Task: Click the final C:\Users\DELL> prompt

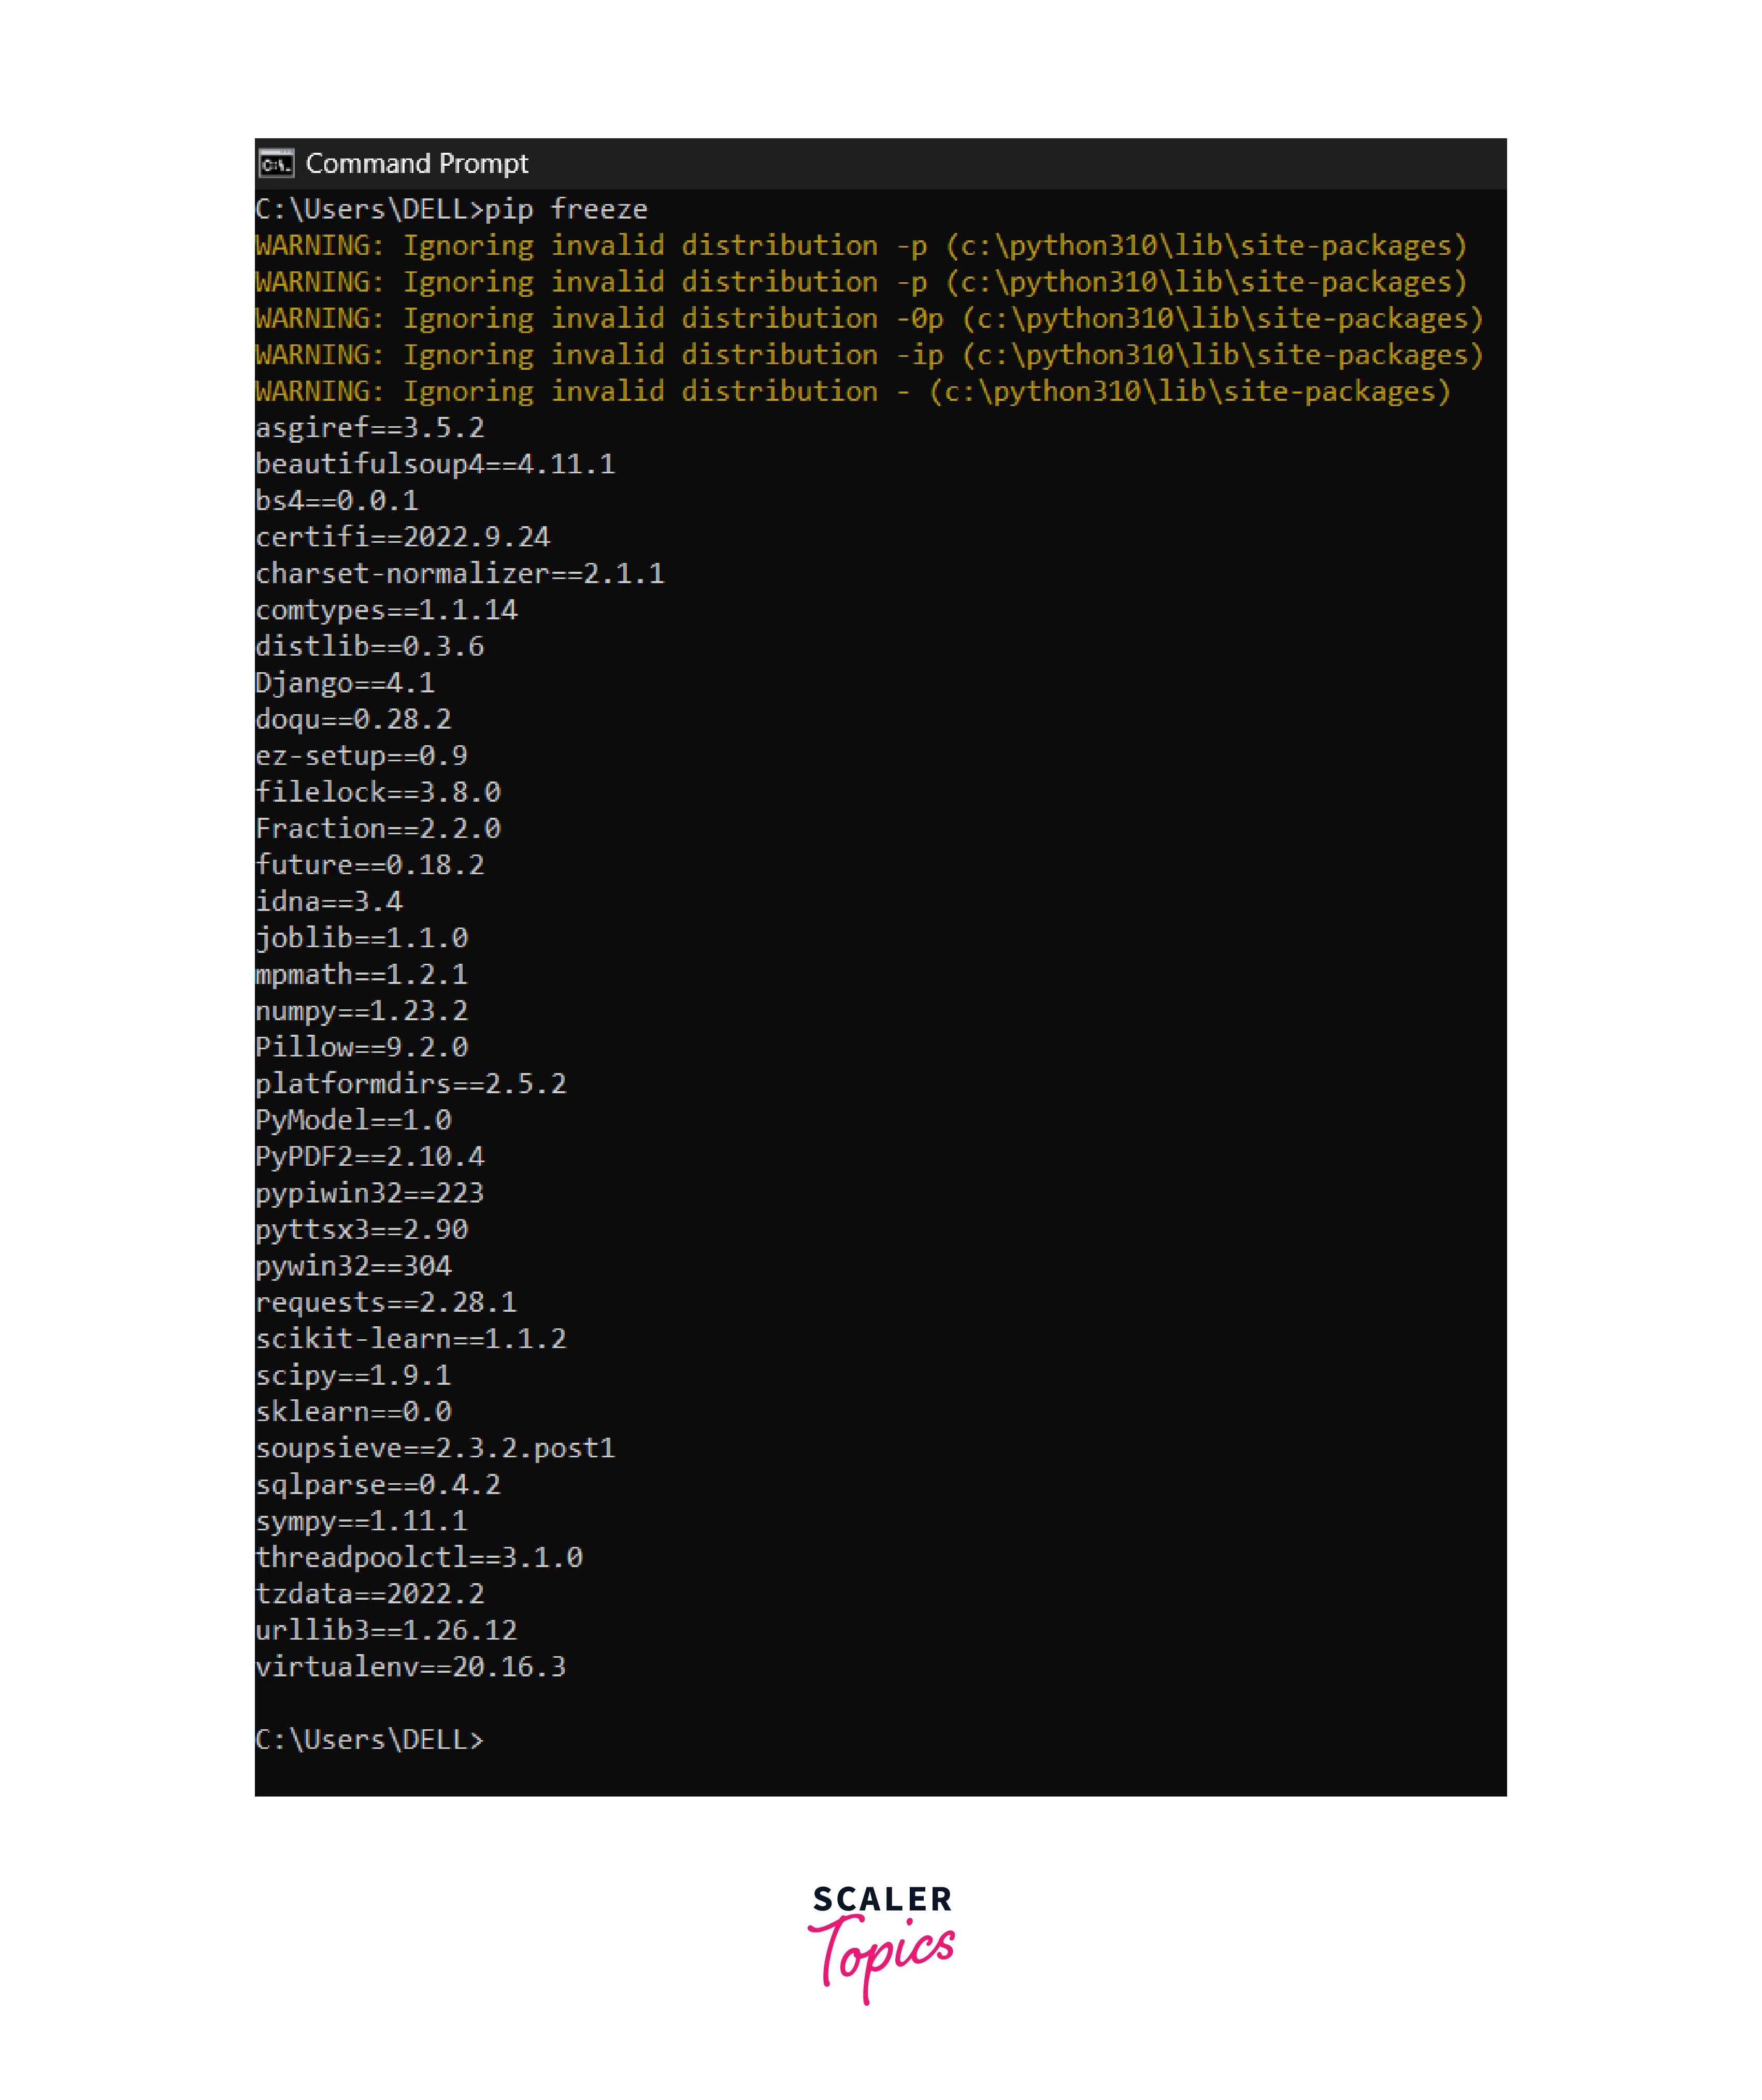Action: [369, 1740]
